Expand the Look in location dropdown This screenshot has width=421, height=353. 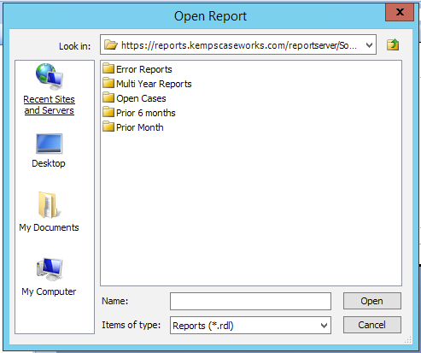click(x=369, y=44)
